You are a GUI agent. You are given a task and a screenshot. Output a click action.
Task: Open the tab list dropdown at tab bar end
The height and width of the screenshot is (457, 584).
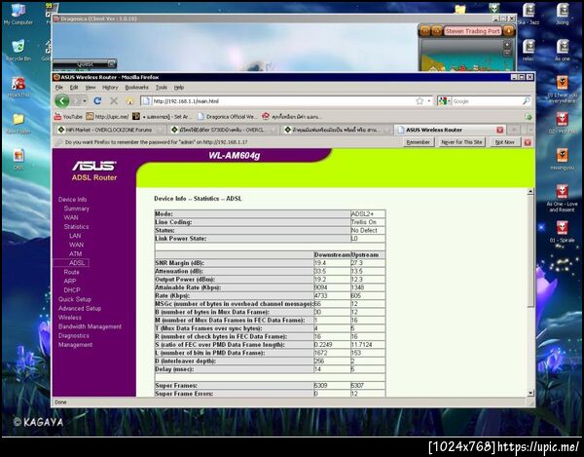click(530, 130)
